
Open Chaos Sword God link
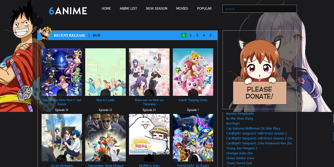click(x=239, y=163)
